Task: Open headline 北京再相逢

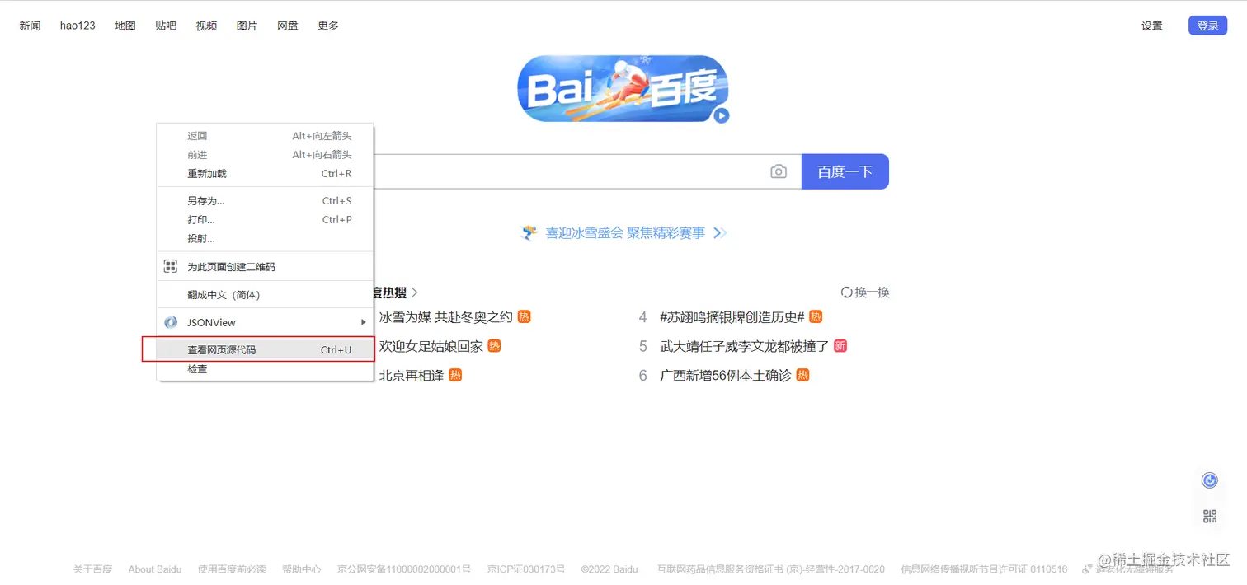Action: (x=411, y=376)
